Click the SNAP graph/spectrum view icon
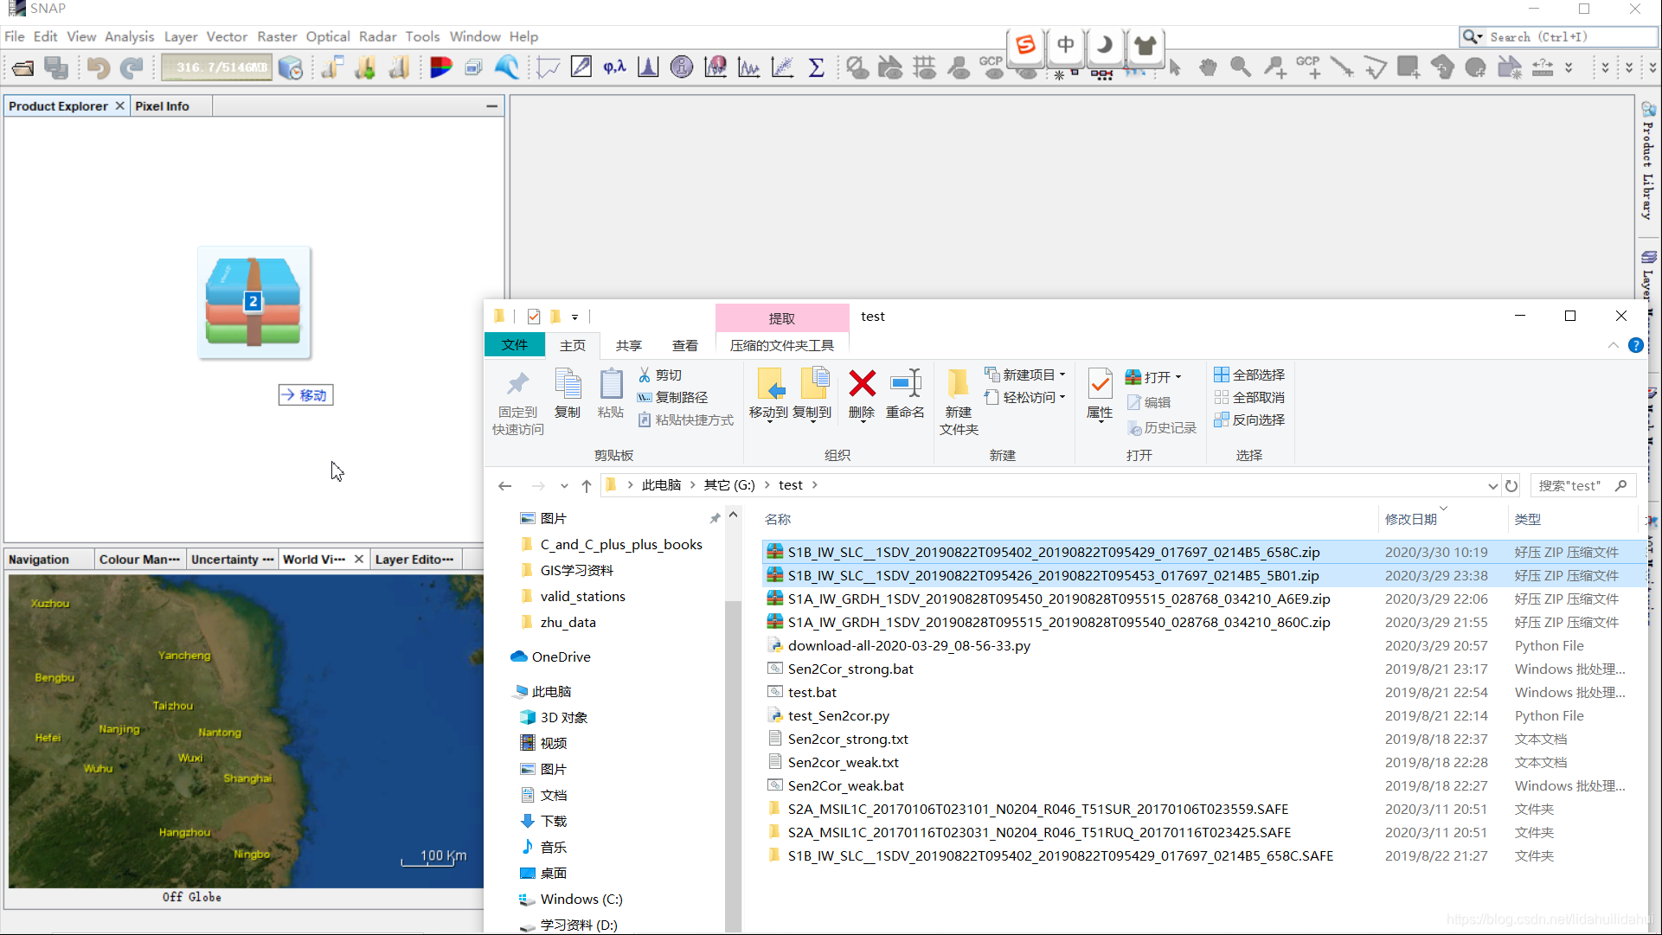The width and height of the screenshot is (1662, 935). click(750, 67)
